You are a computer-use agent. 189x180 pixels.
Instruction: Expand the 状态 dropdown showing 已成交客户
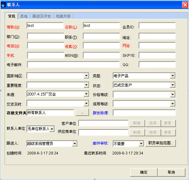173,85
